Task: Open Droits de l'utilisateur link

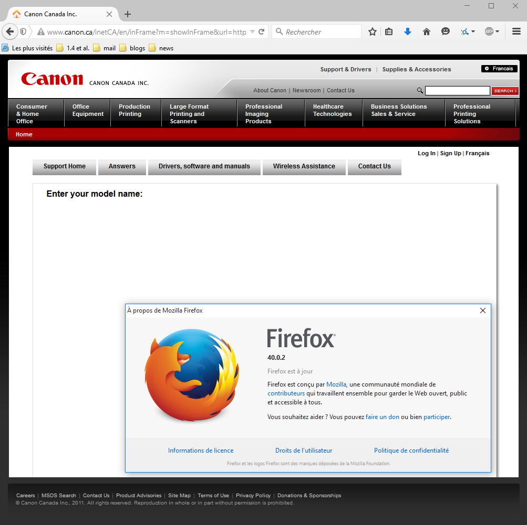Action: [304, 451]
